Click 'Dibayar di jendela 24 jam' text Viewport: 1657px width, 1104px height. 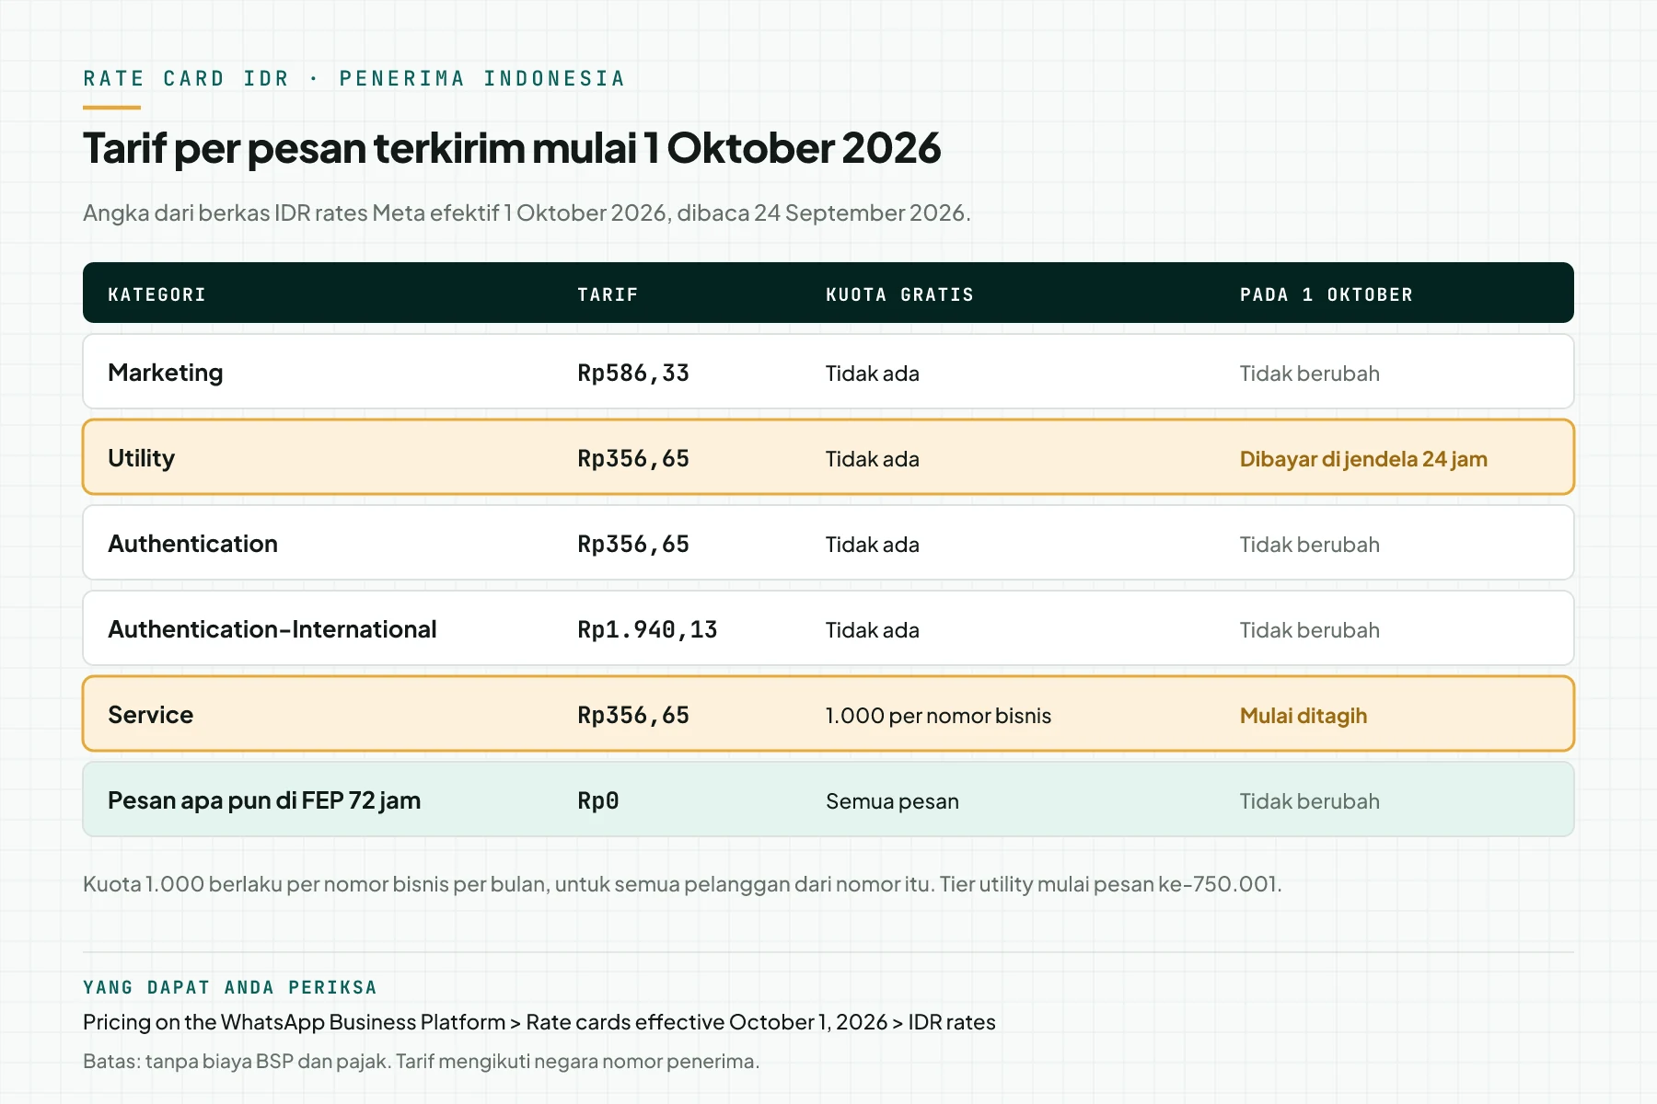(x=1363, y=459)
